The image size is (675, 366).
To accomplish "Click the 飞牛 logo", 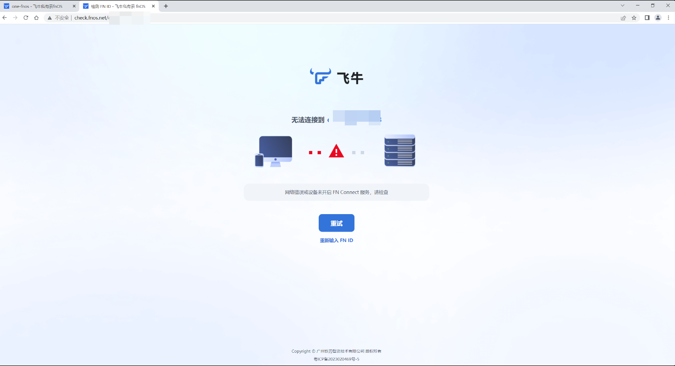I will point(337,77).
